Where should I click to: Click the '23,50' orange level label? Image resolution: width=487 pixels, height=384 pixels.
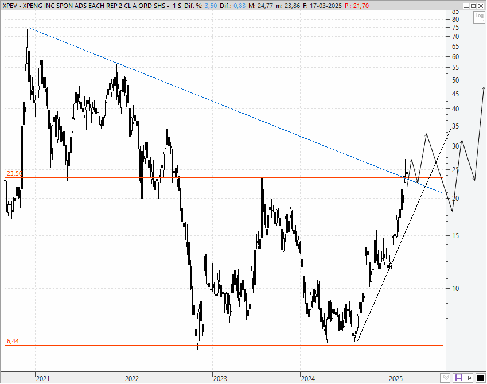click(x=14, y=173)
